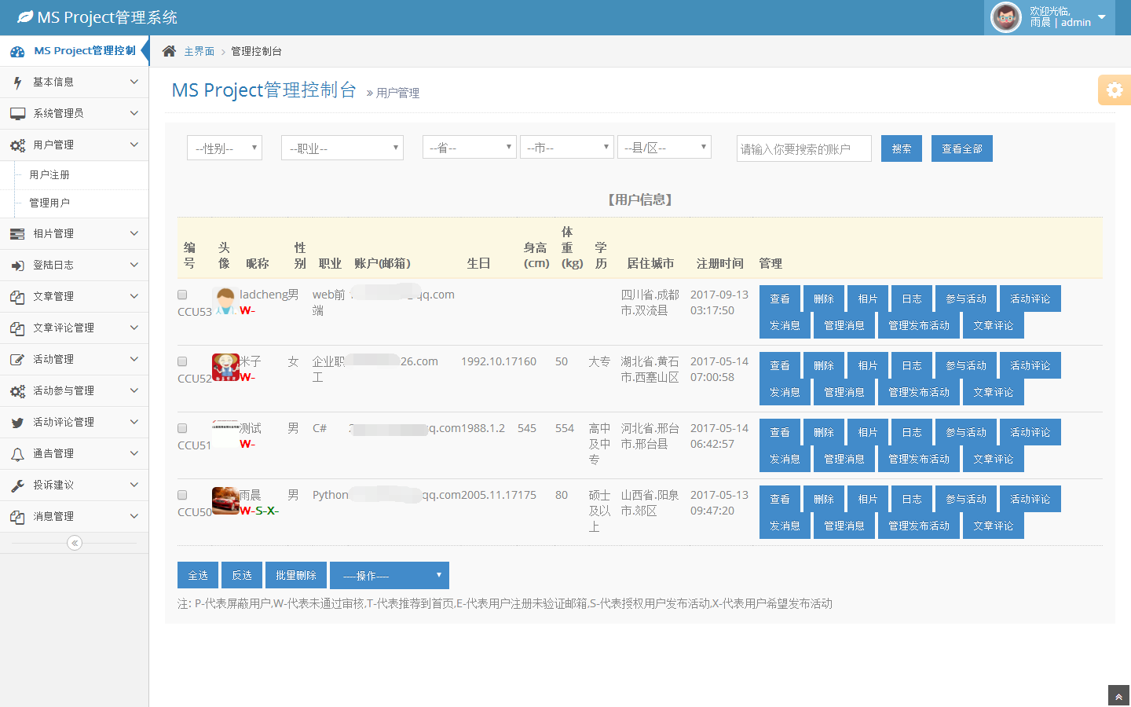
Task: Click the 搜索 button
Action: (902, 148)
